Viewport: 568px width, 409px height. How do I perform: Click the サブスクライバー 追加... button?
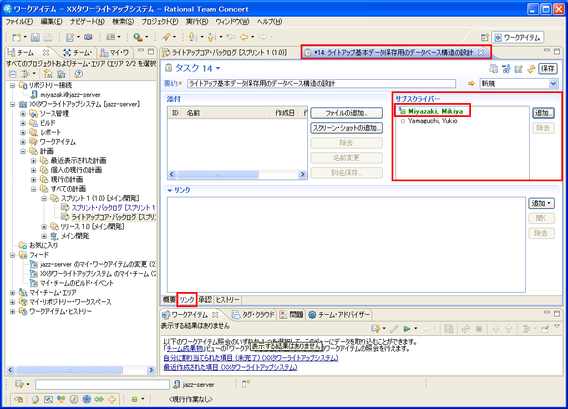(x=544, y=113)
